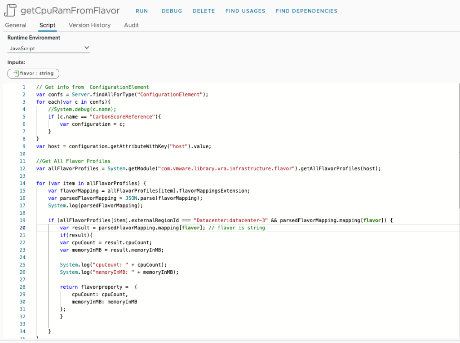This screenshot has height=343, width=460.
Task: Click the commented '//System.debug(c.name);' line
Action: [x=82, y=110]
